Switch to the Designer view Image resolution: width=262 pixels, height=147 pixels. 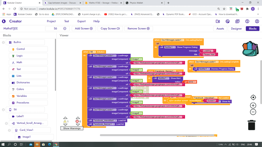236,29
